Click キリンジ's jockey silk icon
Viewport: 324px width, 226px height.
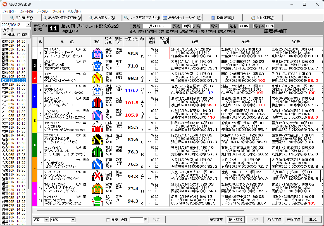click(97, 78)
